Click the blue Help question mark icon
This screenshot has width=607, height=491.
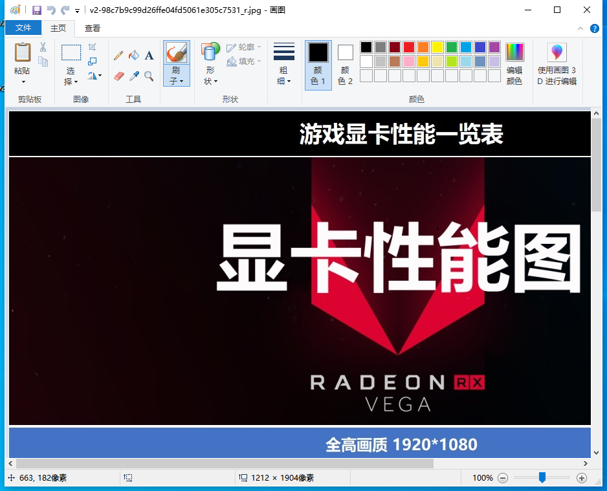click(594, 28)
